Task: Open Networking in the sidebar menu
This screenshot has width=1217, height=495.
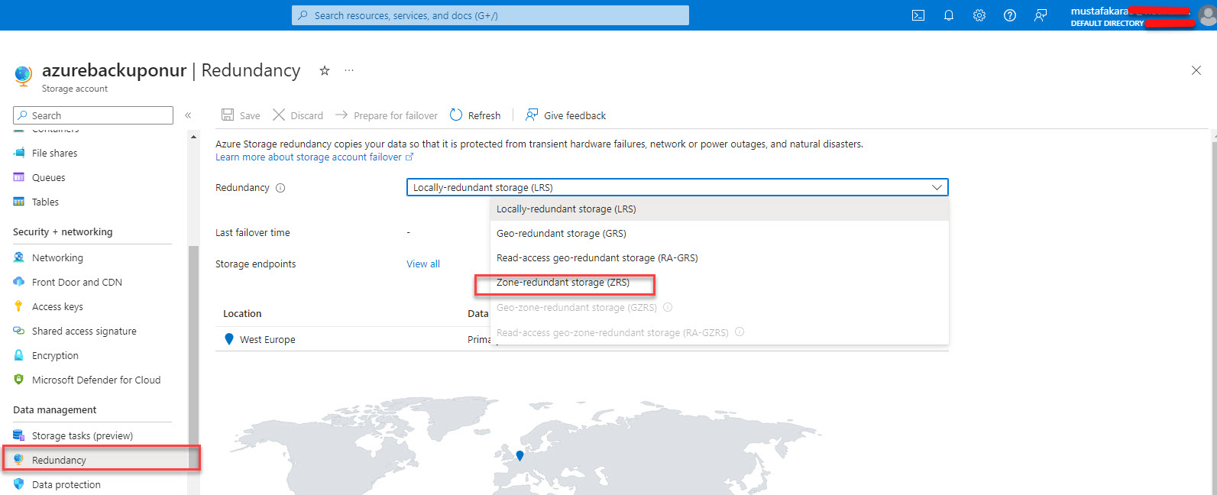Action: (x=57, y=258)
